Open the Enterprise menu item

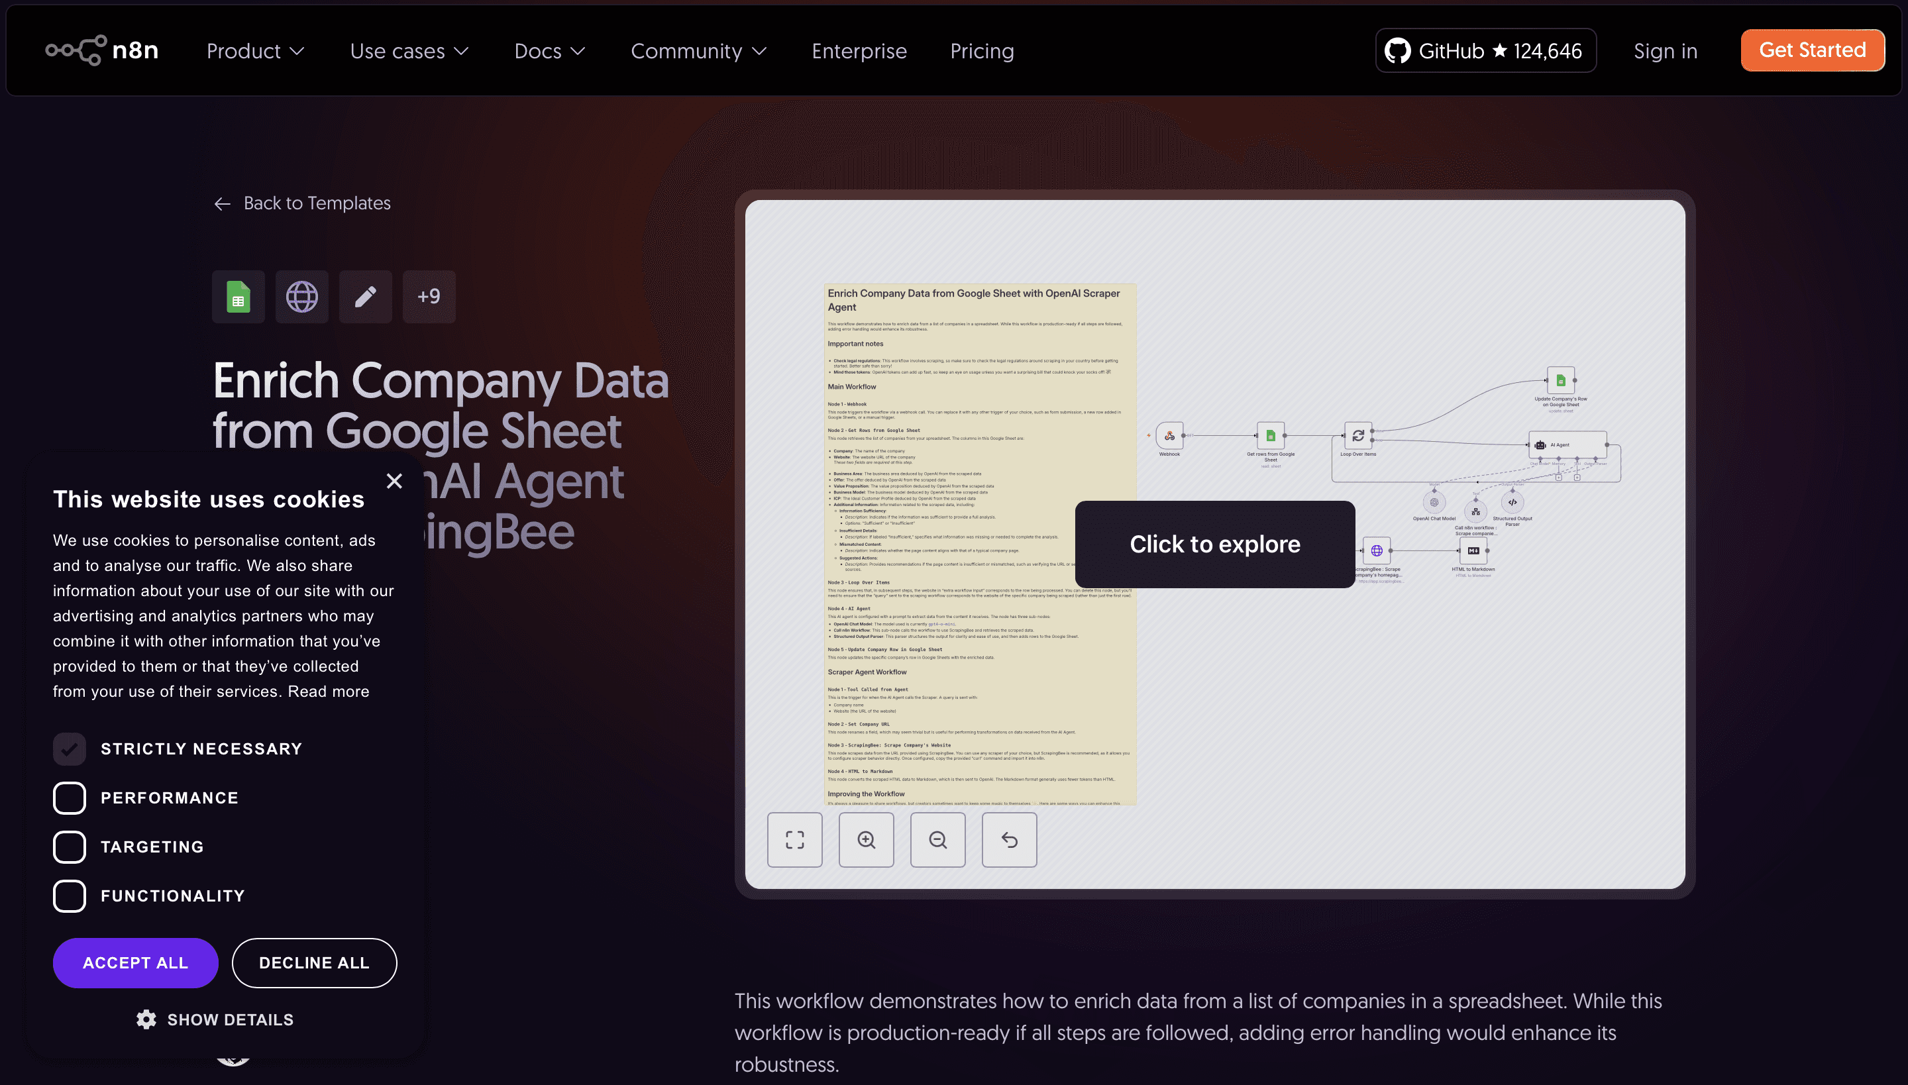pyautogui.click(x=859, y=50)
